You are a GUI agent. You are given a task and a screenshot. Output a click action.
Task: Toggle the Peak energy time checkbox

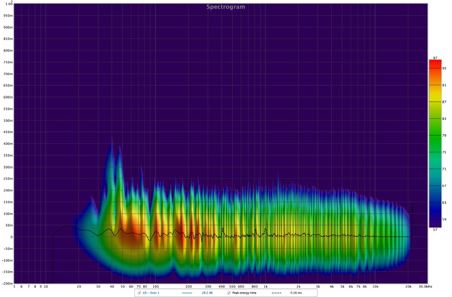229,292
